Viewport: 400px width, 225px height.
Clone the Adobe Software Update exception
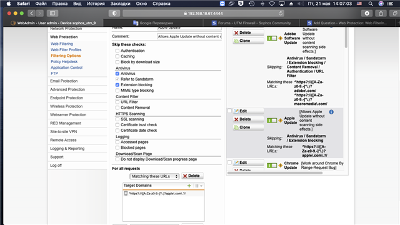tap(248, 41)
